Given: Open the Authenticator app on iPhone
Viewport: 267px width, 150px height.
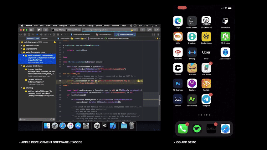Looking at the screenshot, I should 225,52.
